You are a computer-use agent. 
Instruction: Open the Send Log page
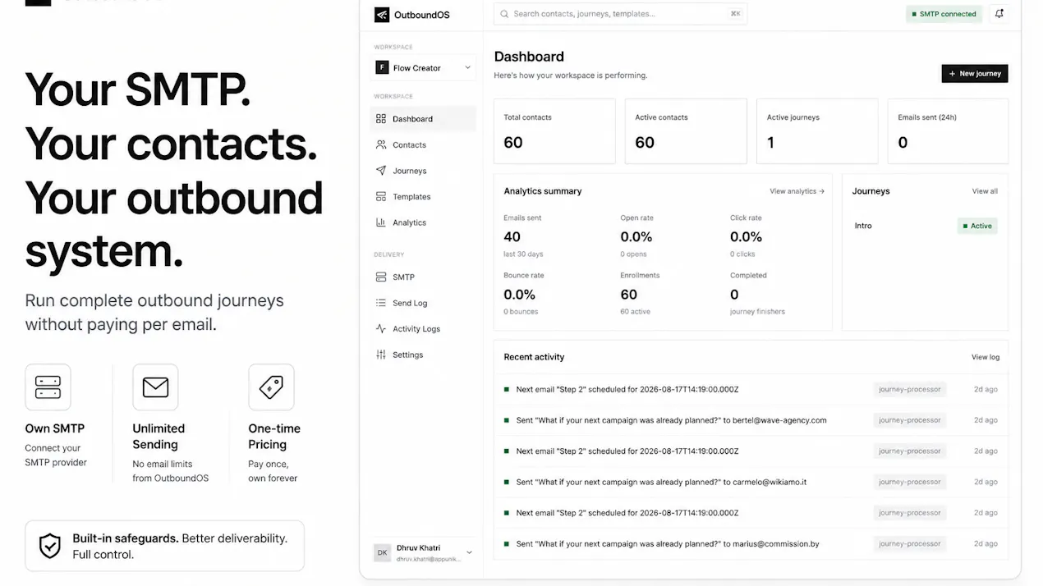point(423,303)
